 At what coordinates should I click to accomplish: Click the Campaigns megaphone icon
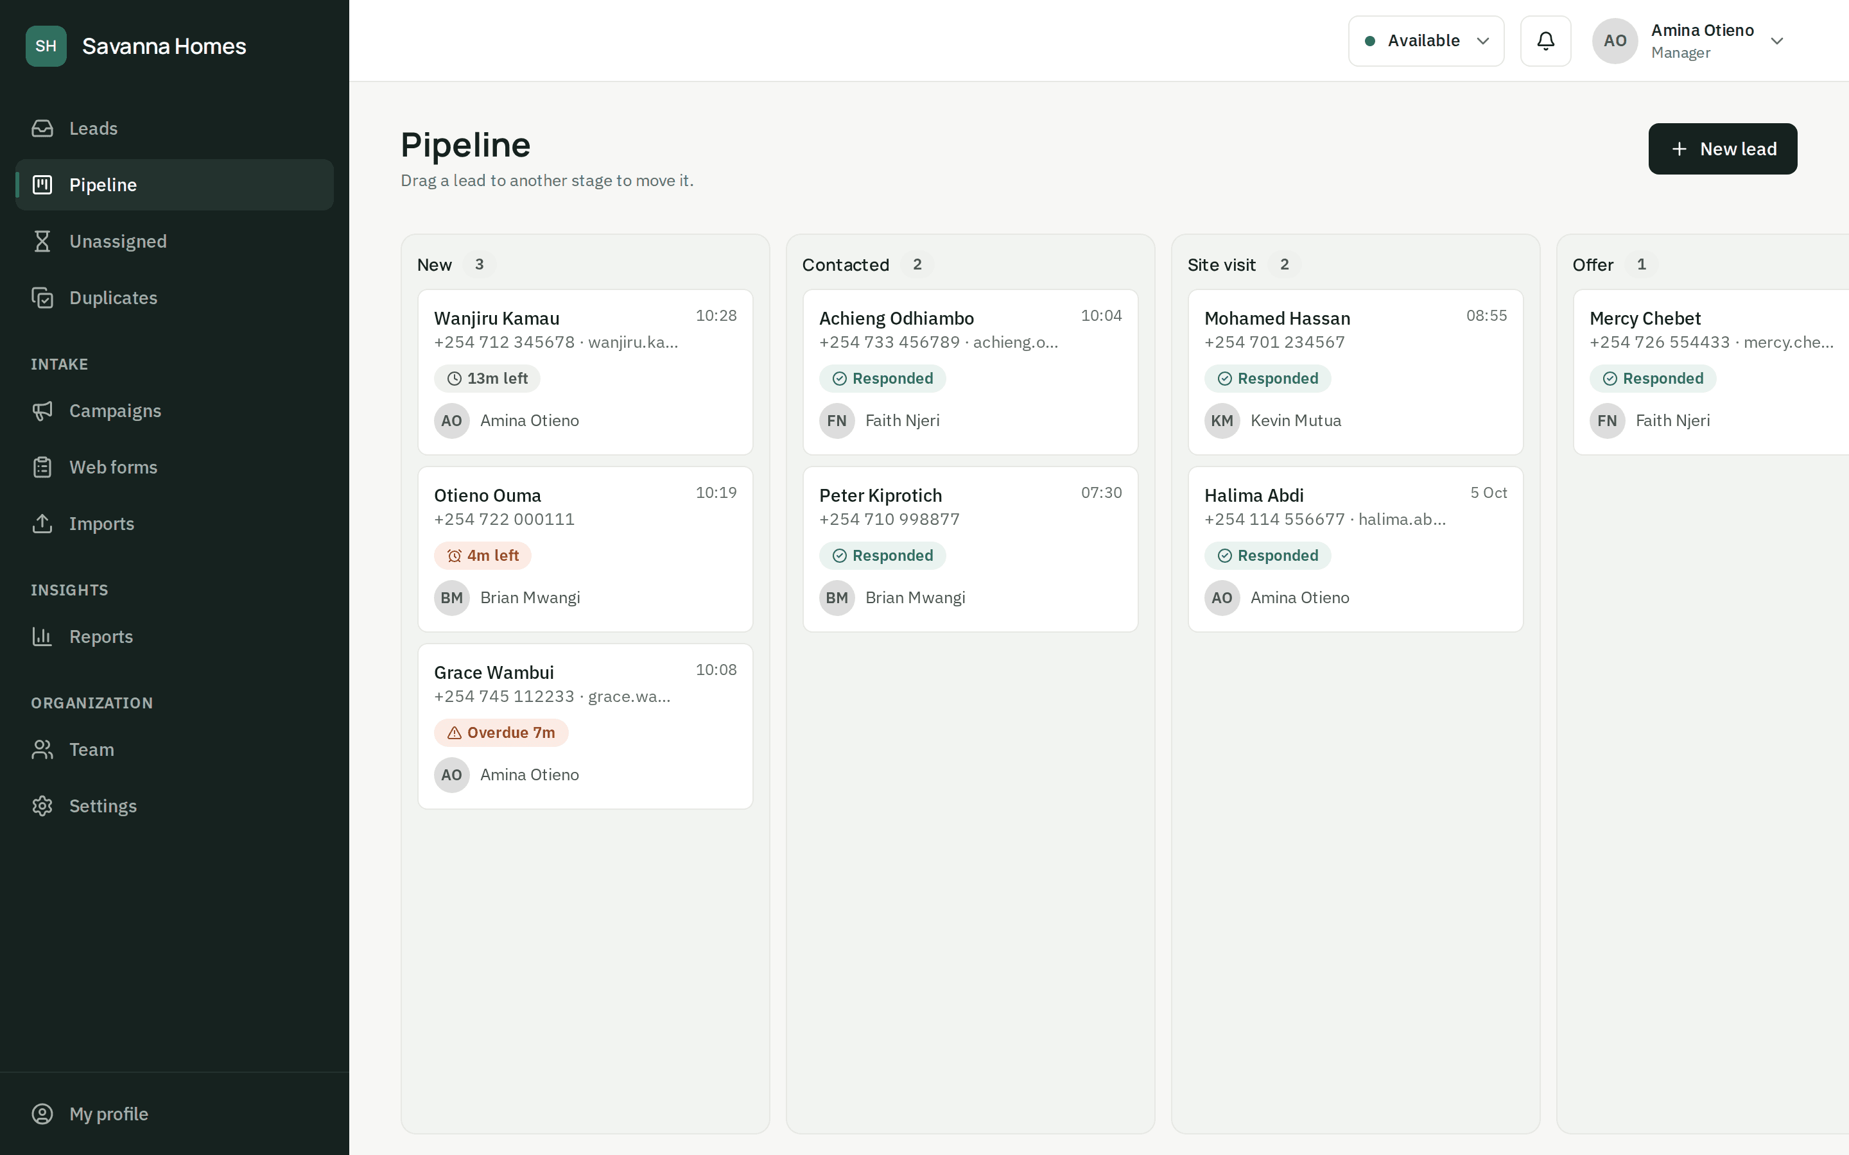tap(42, 411)
